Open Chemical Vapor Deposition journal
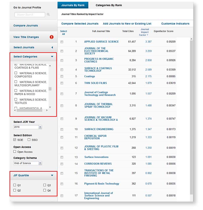 point(95,137)
